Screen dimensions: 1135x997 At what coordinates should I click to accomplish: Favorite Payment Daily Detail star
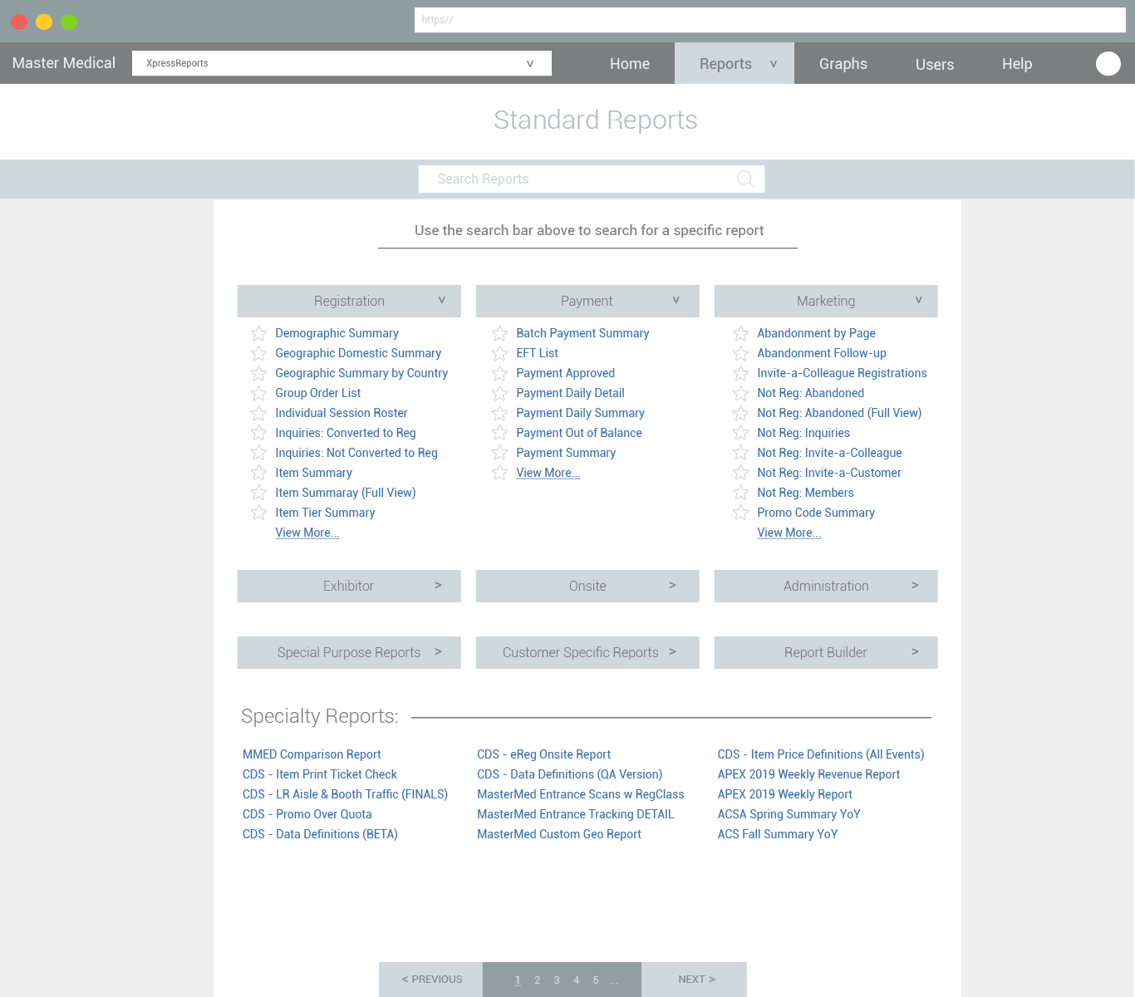pos(500,393)
